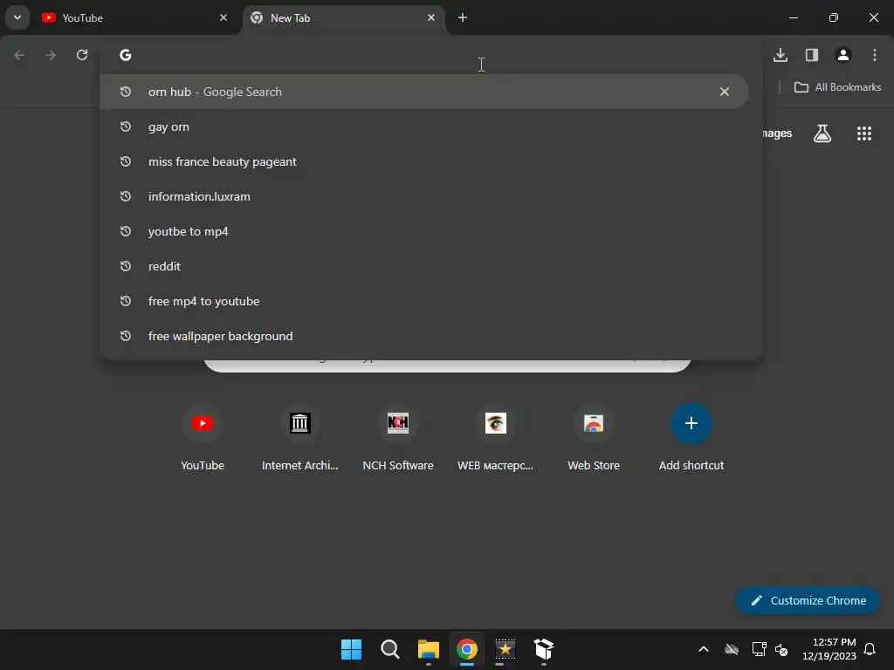Close the New Tab tab
Screen dimensions: 894x670
pos(431,17)
